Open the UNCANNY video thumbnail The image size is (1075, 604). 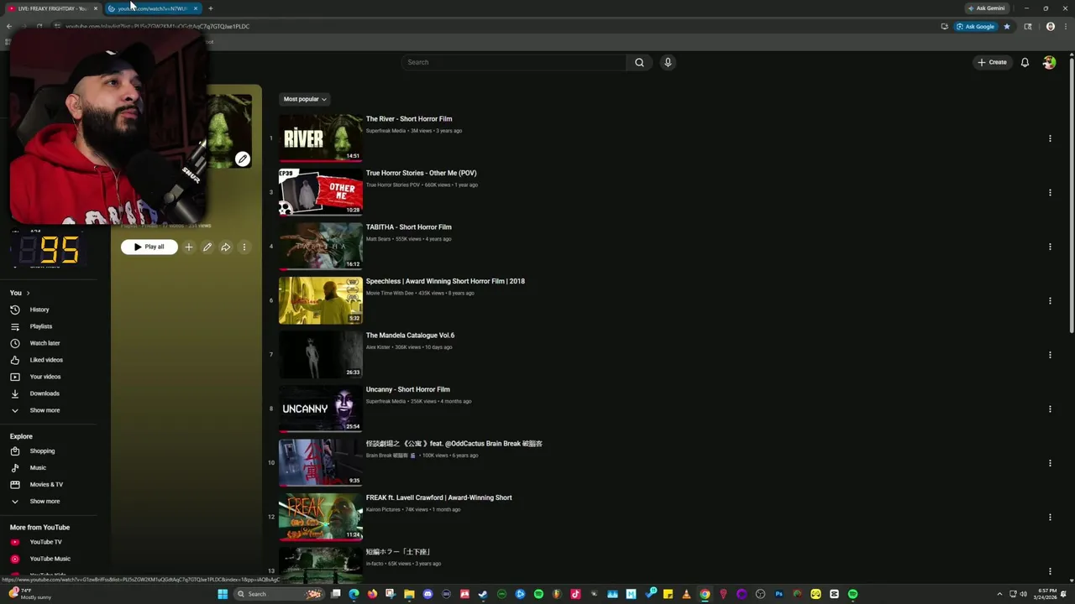pos(321,409)
